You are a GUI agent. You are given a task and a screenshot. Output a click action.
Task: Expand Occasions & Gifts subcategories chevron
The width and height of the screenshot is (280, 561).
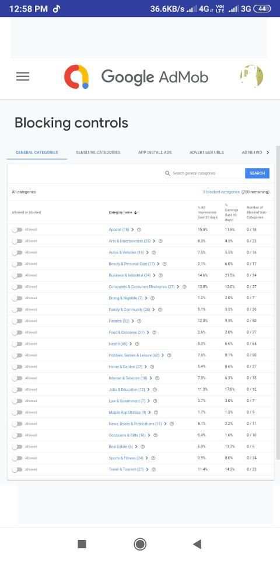coord(149,435)
